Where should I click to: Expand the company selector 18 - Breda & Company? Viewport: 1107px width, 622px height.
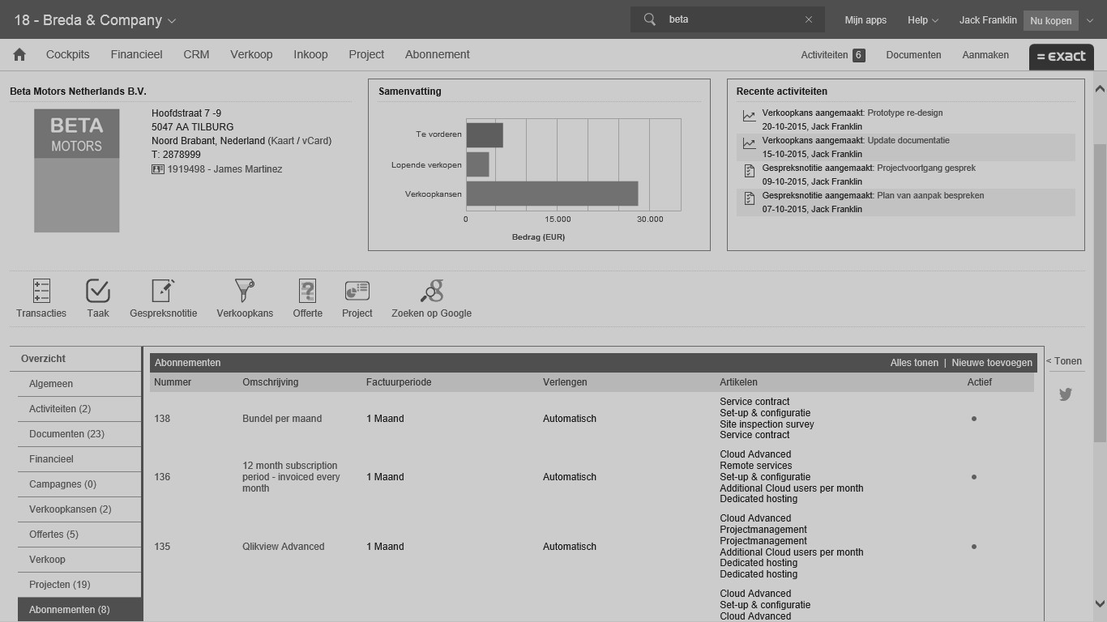95,20
